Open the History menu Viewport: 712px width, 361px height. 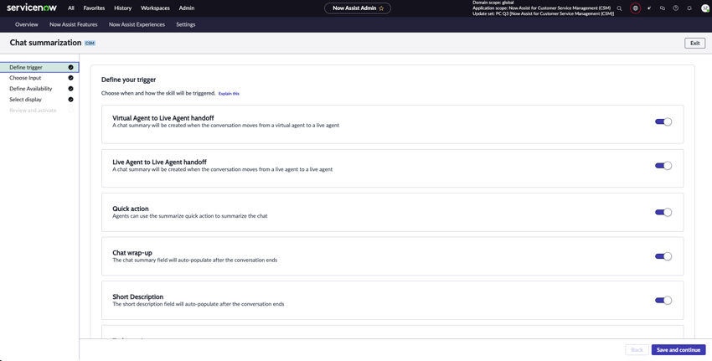(122, 8)
